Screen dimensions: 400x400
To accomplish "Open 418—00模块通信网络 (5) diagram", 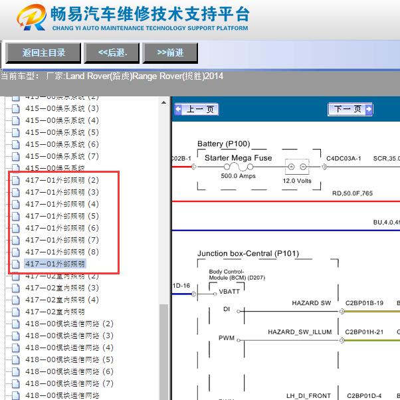I will pyautogui.click(x=69, y=360).
